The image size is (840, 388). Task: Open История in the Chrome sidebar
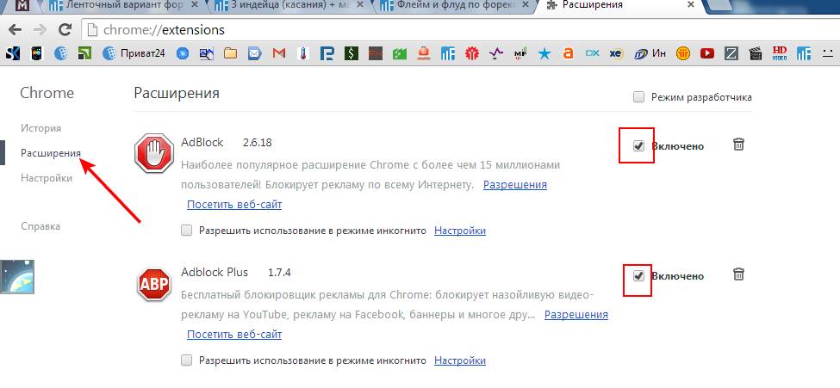[40, 128]
